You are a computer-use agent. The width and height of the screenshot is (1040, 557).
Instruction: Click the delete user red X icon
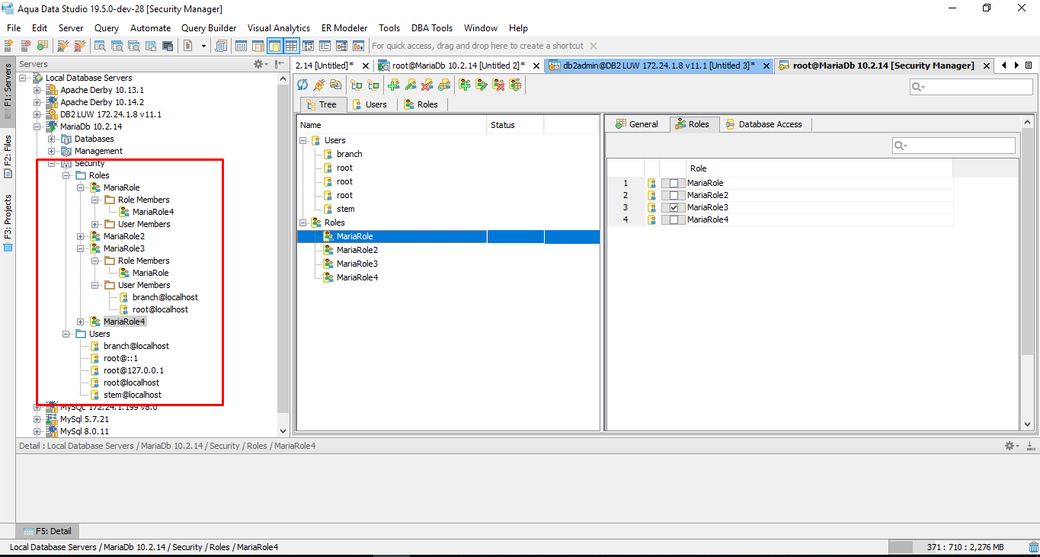[427, 85]
